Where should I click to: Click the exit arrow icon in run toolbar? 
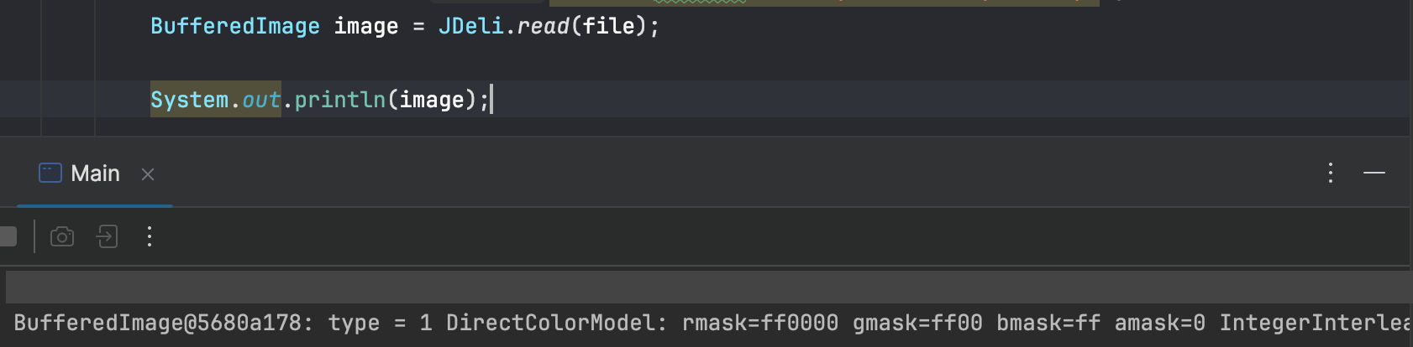107,237
